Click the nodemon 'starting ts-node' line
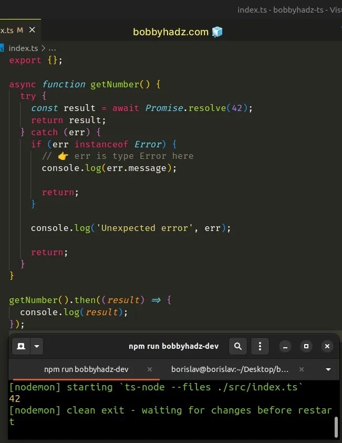The width and height of the screenshot is (342, 443). [156, 387]
